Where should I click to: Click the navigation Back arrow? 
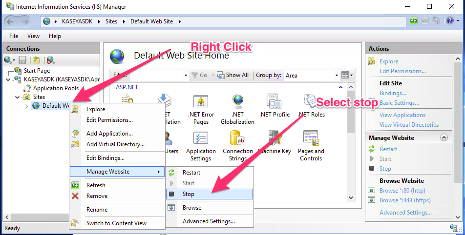point(9,21)
